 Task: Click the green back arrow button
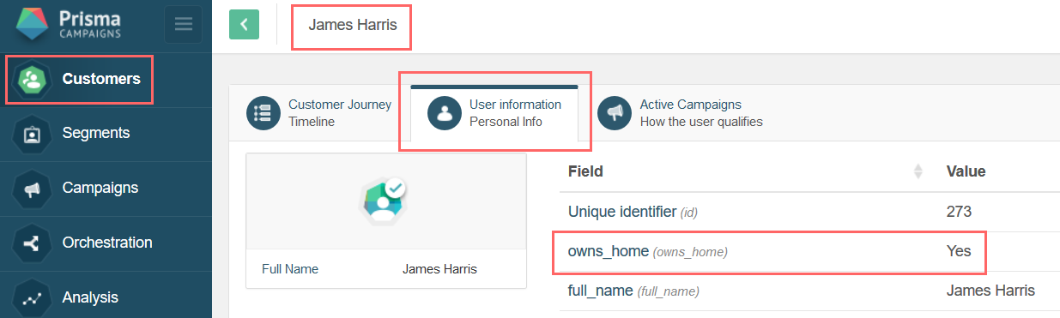coord(244,25)
